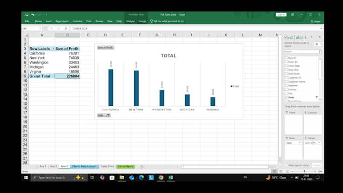Open Ribbon Display Options icon
This screenshot has width=343, height=193.
click(x=293, y=15)
